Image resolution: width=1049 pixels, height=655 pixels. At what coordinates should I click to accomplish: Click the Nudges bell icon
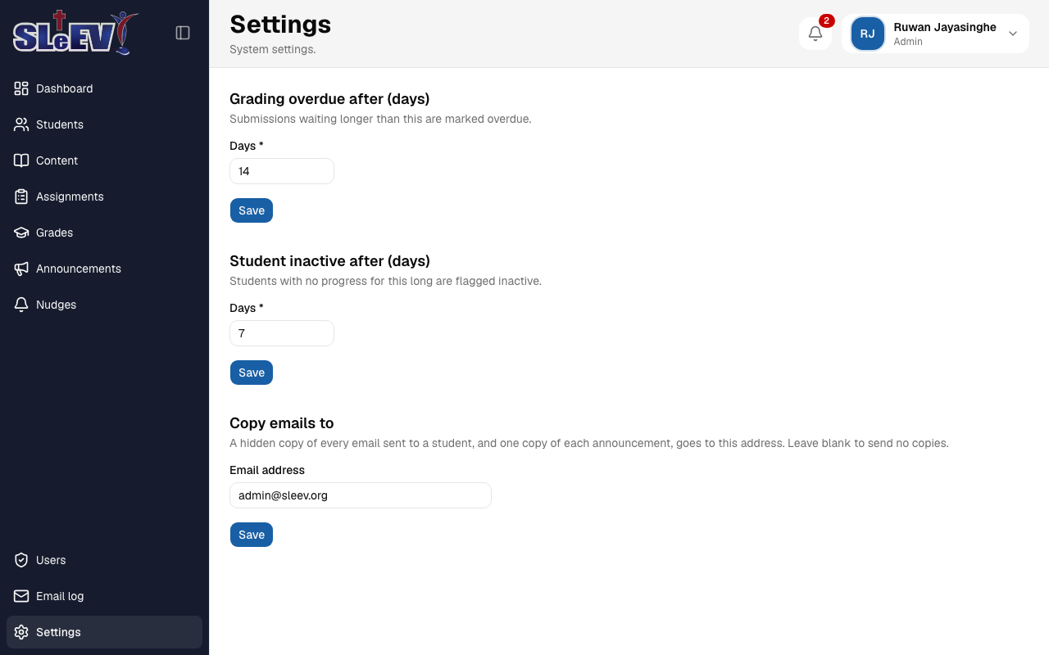[x=21, y=305]
